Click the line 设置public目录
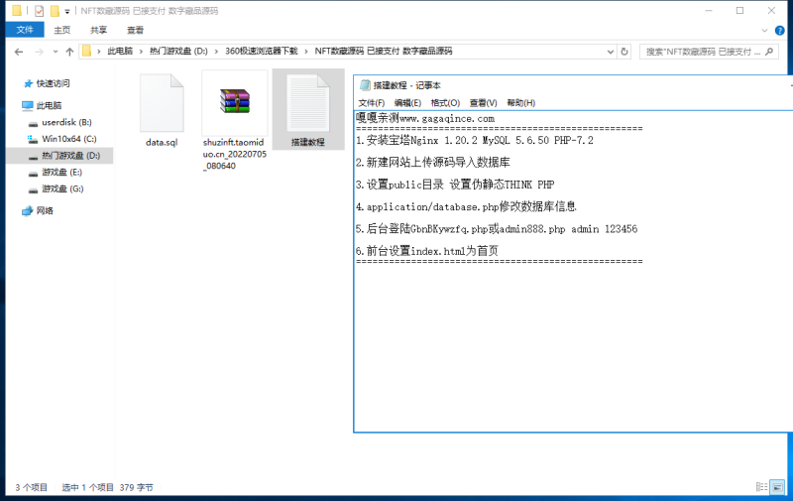793x501 pixels. (x=455, y=185)
